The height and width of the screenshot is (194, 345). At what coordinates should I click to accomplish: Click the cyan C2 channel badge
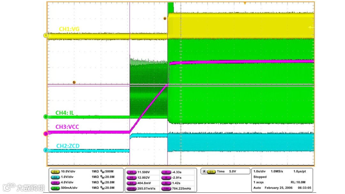click(55, 177)
